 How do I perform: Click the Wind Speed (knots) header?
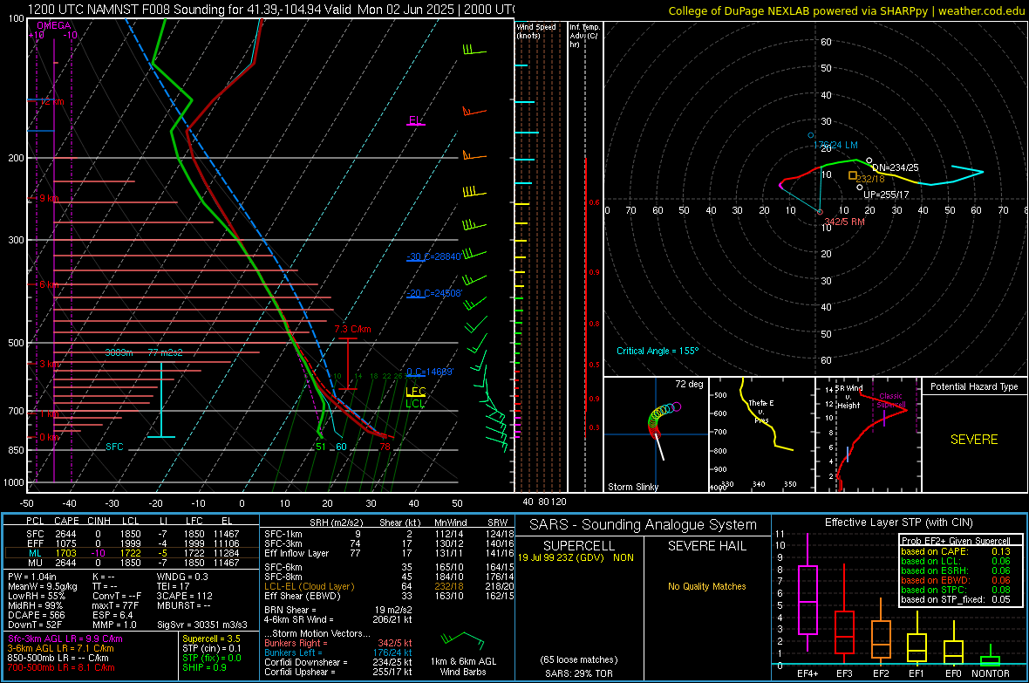[536, 31]
